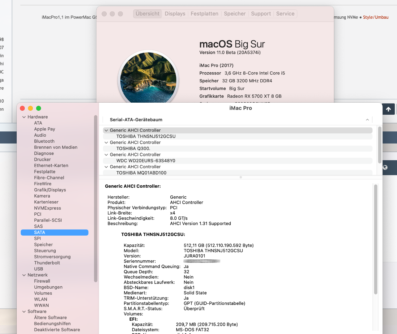Open the Support tab
Screen dimensions: 397x334
tap(261, 14)
